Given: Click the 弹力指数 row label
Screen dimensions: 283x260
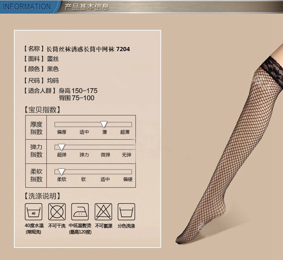Looking at the screenshot, I should pyautogui.click(x=36, y=151).
